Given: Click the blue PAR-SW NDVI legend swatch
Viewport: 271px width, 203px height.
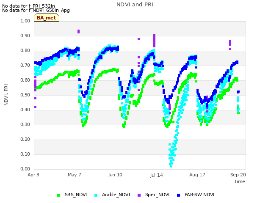Looking at the screenshot, I should coord(179,195).
